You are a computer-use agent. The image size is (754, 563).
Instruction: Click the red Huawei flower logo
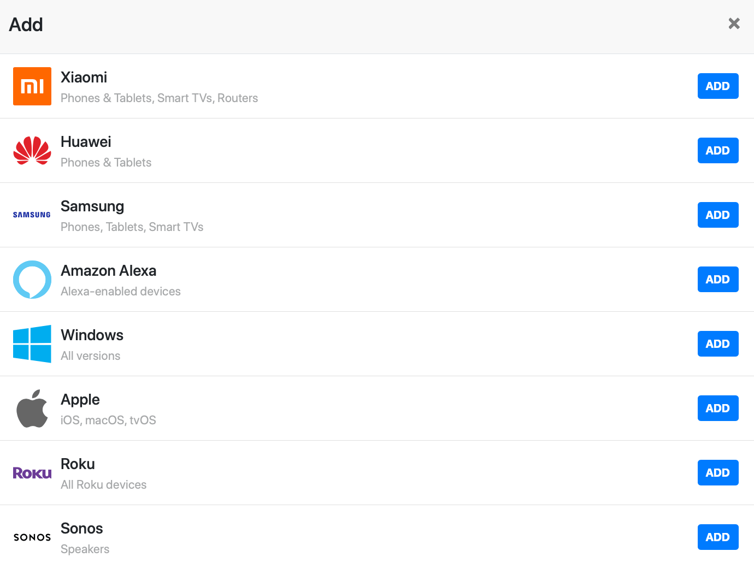point(32,151)
